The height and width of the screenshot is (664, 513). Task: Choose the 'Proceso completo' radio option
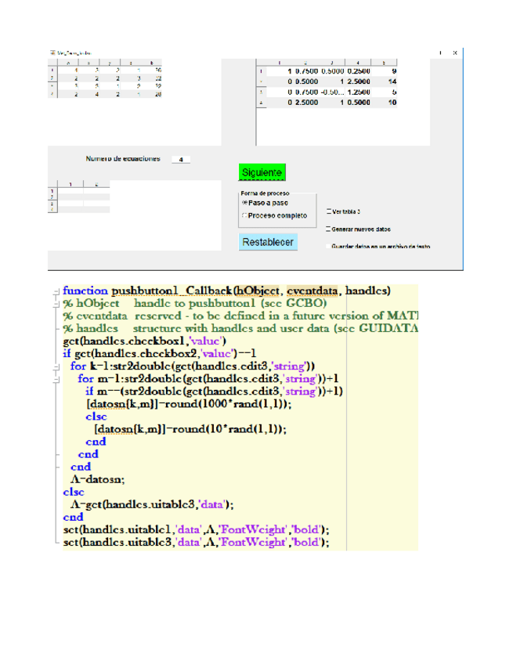pos(244,215)
